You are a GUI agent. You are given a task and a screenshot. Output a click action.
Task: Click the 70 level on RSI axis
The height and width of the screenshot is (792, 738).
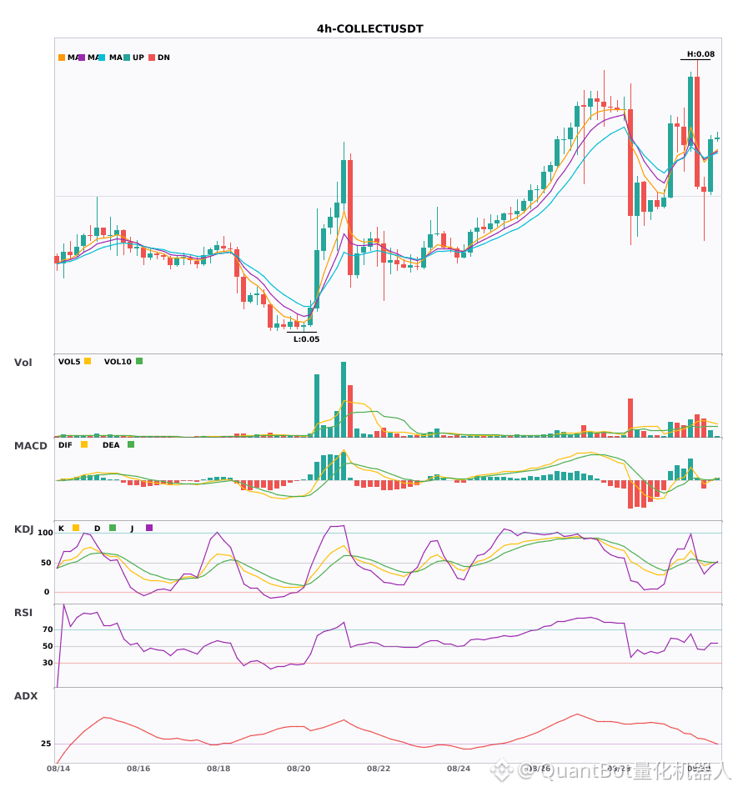click(x=48, y=629)
